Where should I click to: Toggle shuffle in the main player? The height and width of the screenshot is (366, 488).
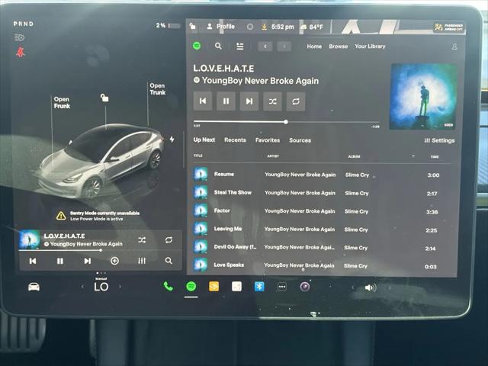pyautogui.click(x=273, y=101)
